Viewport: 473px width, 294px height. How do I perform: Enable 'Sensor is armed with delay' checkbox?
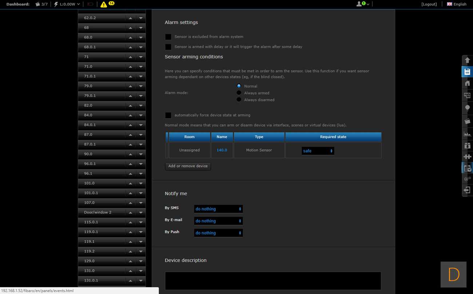pyautogui.click(x=168, y=47)
